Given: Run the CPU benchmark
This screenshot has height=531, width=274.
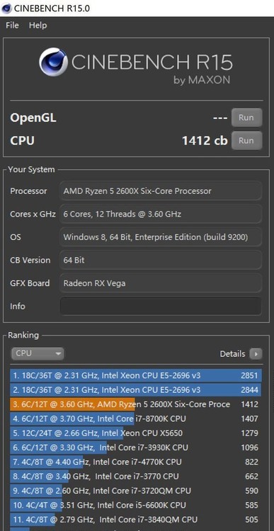Looking at the screenshot, I should (x=246, y=141).
